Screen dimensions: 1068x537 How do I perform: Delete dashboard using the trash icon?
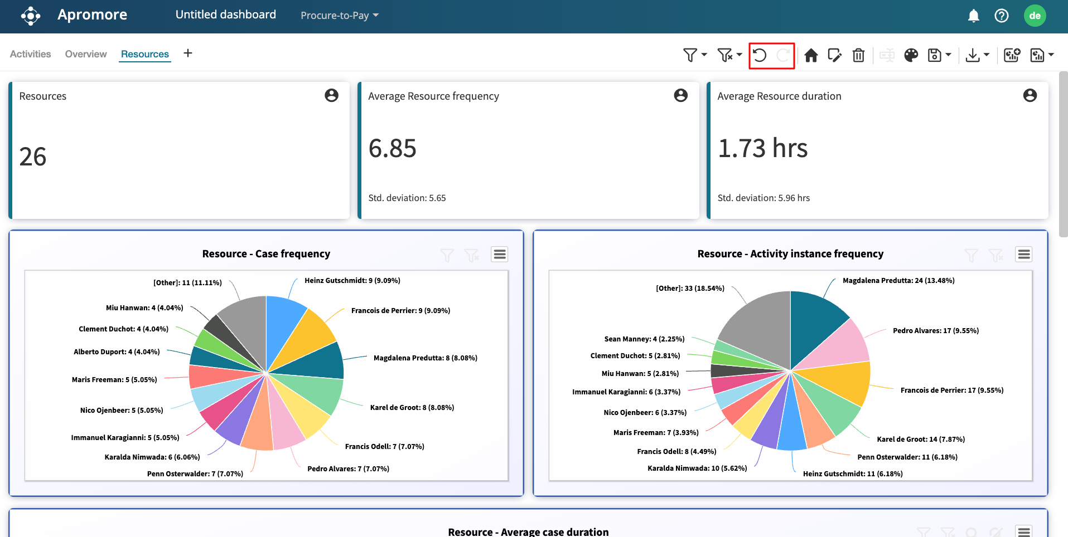pos(858,55)
